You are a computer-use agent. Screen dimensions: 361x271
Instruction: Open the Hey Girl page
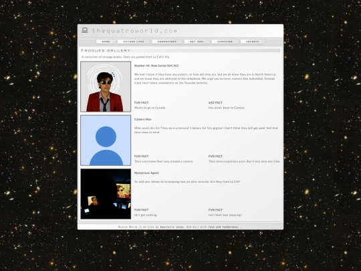pyautogui.click(x=197, y=41)
